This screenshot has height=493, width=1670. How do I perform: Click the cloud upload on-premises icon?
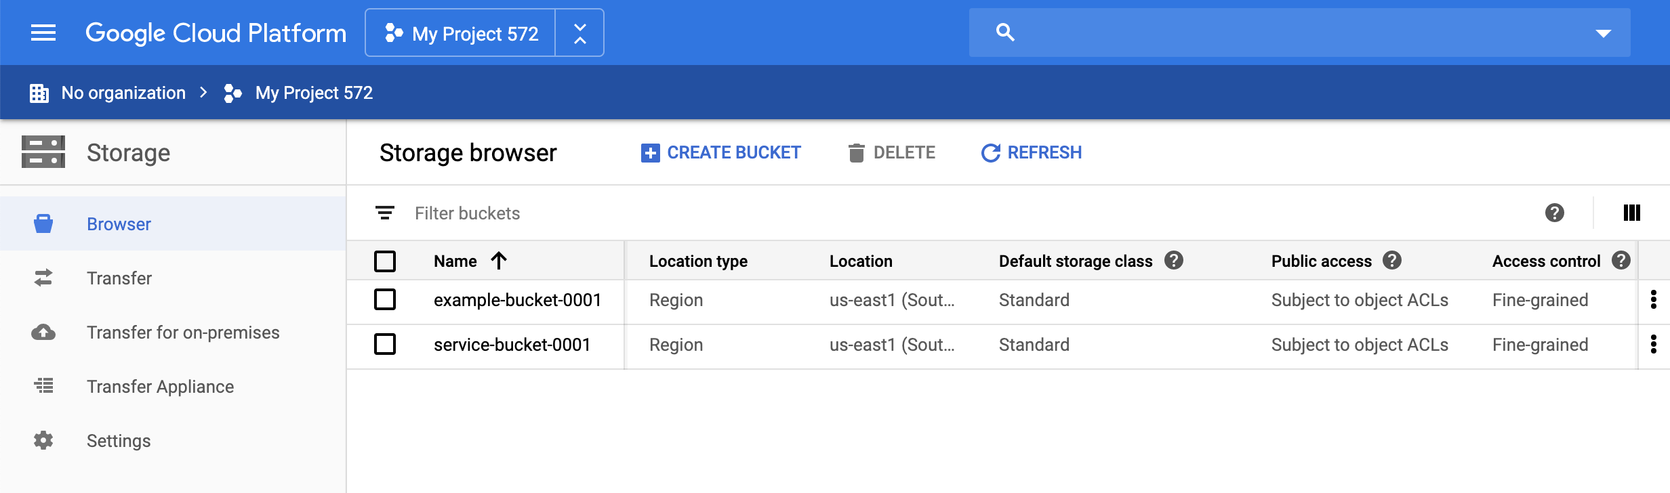pos(43,332)
